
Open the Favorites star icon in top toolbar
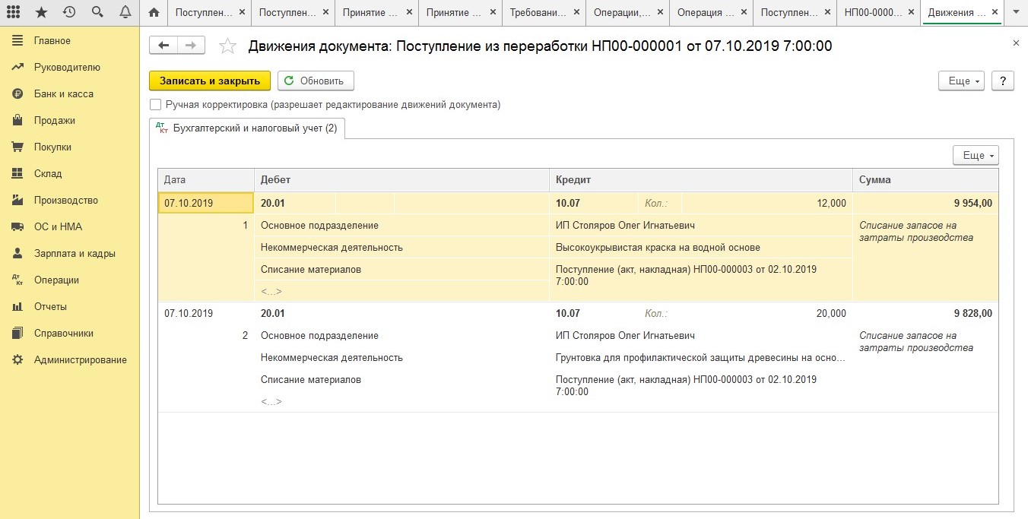[41, 12]
